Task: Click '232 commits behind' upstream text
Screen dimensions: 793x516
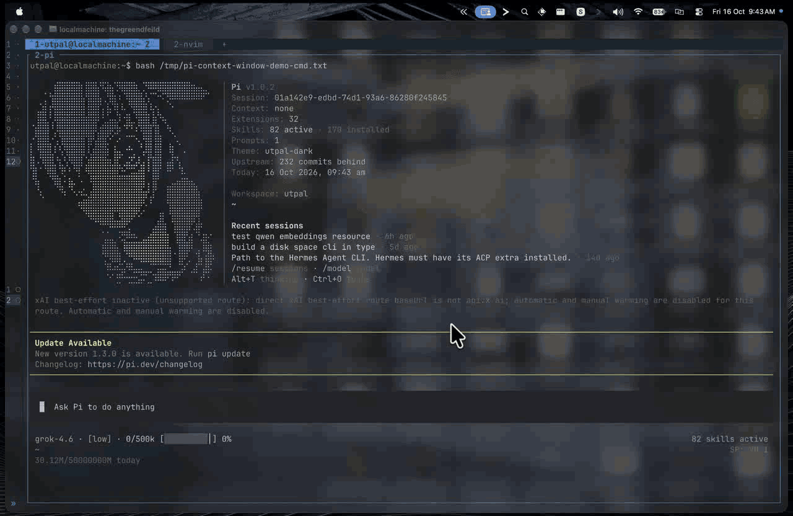Action: [x=322, y=162]
